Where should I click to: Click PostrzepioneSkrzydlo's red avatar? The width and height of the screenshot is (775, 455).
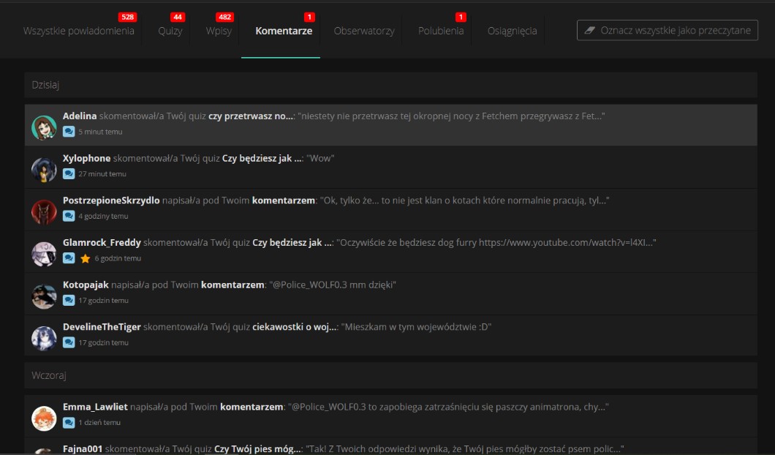coord(44,211)
